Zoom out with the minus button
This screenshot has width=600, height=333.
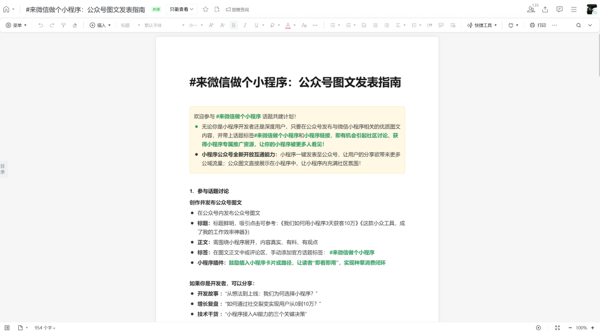point(570,327)
